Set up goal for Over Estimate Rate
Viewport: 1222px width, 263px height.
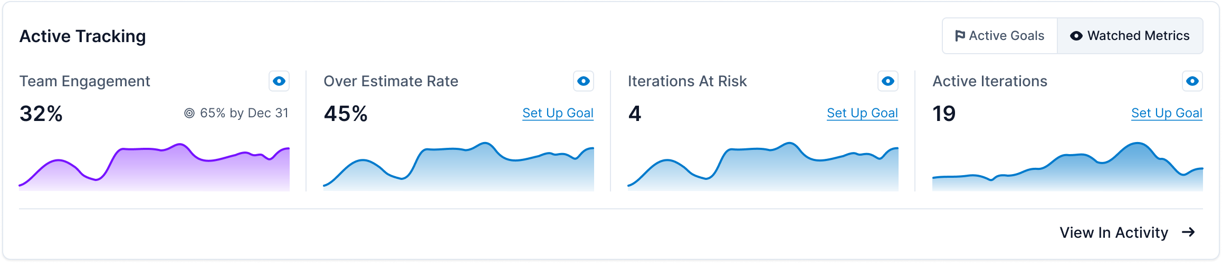[x=558, y=113]
